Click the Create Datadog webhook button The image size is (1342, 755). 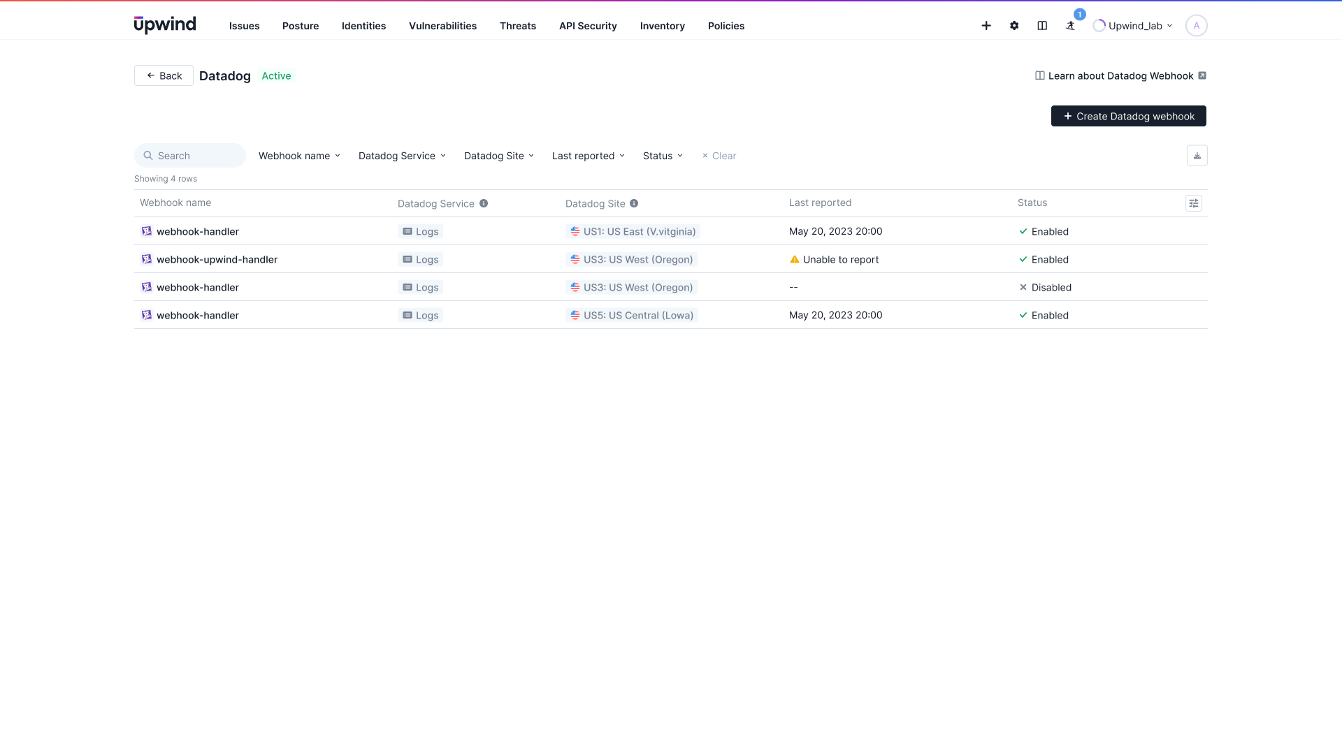pyautogui.click(x=1128, y=116)
